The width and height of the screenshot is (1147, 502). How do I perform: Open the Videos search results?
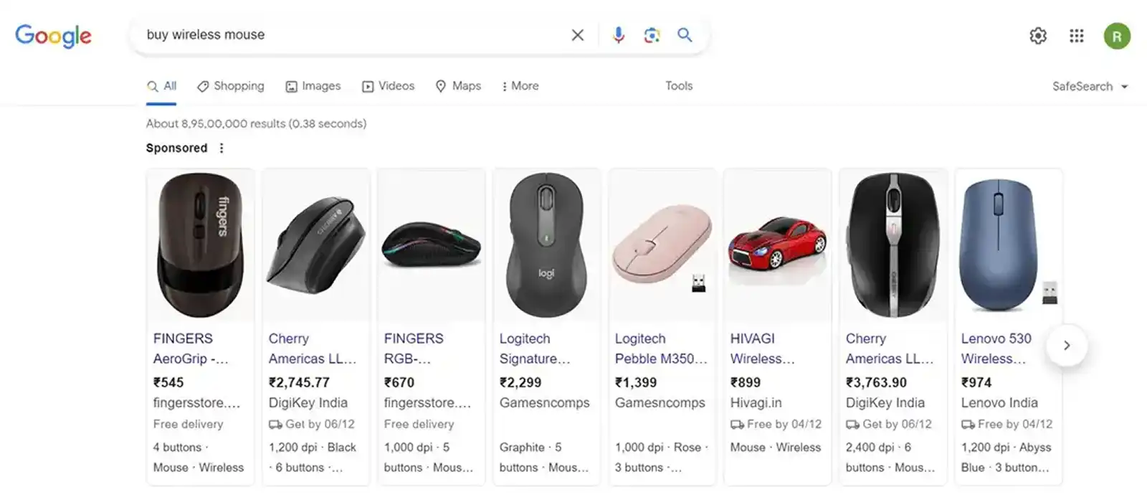[388, 85]
